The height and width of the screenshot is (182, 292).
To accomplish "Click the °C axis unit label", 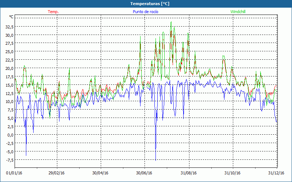I will coord(11,17).
